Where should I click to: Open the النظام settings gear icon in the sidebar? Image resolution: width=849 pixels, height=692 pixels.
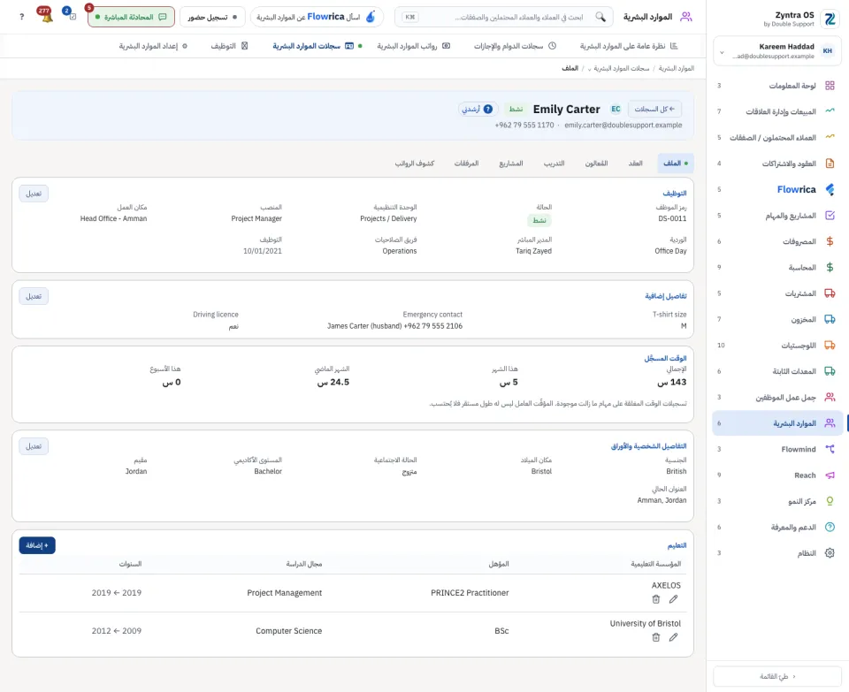tap(830, 553)
